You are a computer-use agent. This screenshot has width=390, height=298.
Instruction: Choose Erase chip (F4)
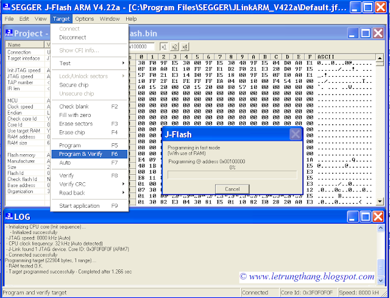89,132
